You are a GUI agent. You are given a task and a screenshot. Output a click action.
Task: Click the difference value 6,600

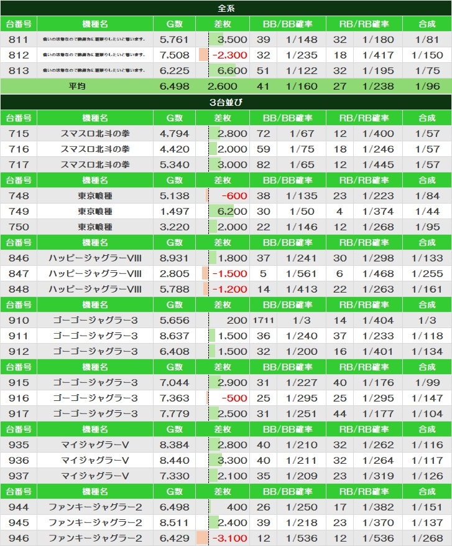233,71
